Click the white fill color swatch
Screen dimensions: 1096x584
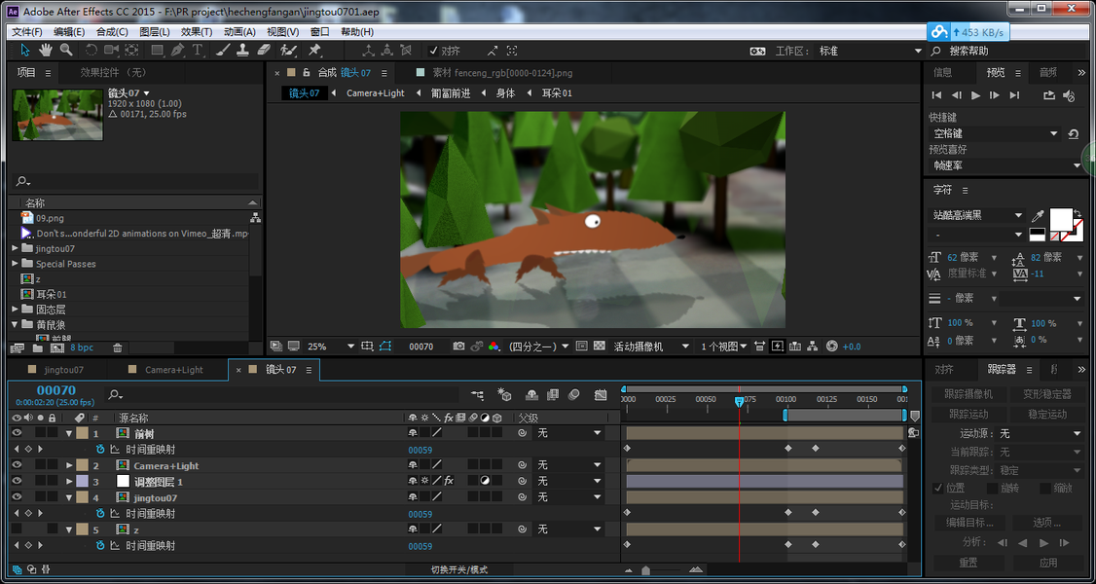pyautogui.click(x=1061, y=218)
